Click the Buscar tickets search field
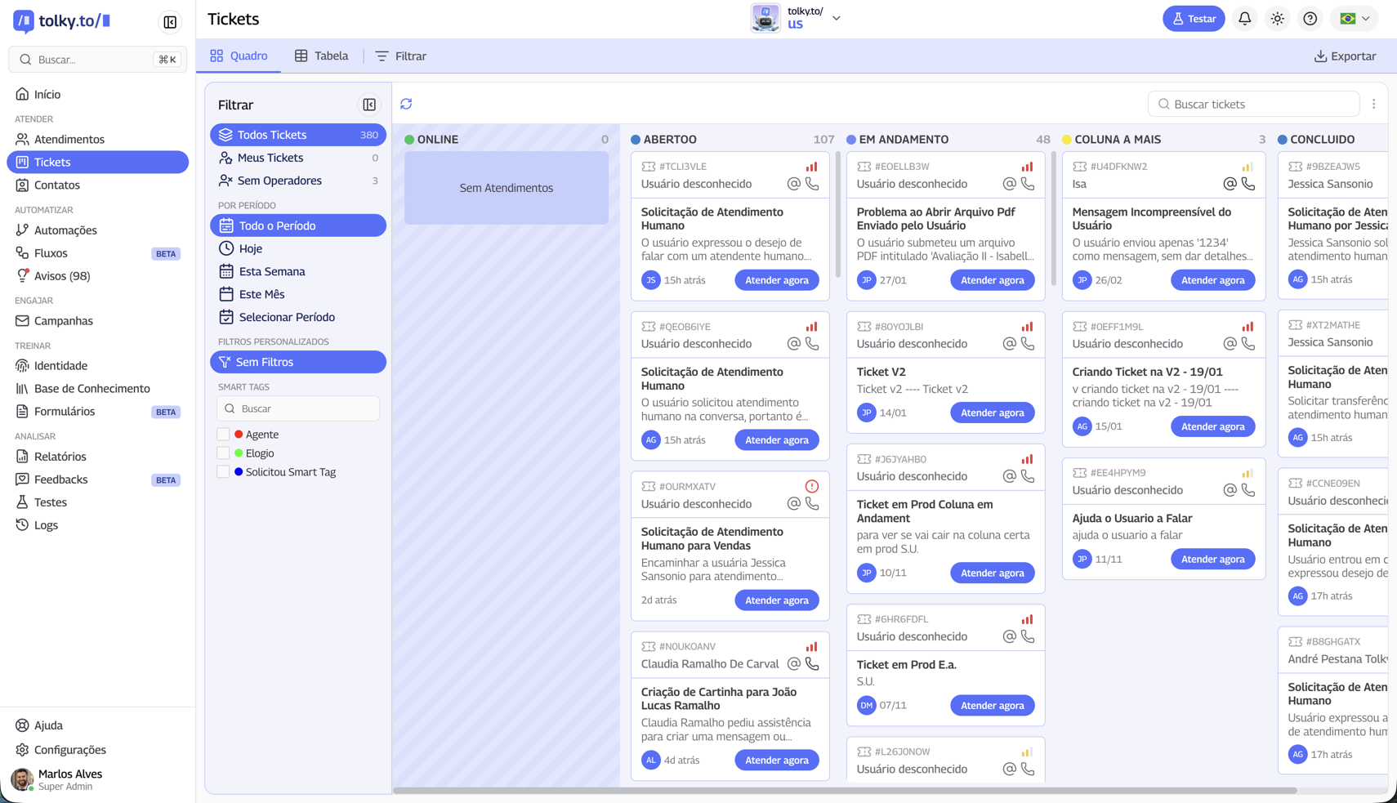Viewport: 1397px width, 803px height. click(1253, 105)
